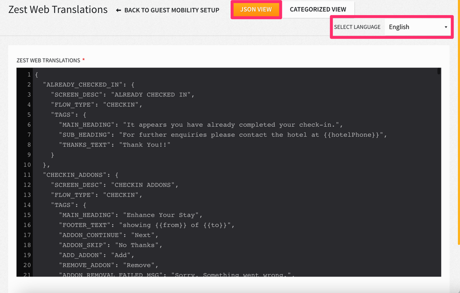
Task: Click the page scrollbar on the right edge
Action: pyautogui.click(x=458, y=121)
